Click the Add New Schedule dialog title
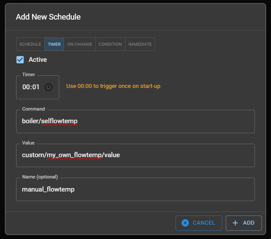The width and height of the screenshot is (271, 239). tap(48, 17)
